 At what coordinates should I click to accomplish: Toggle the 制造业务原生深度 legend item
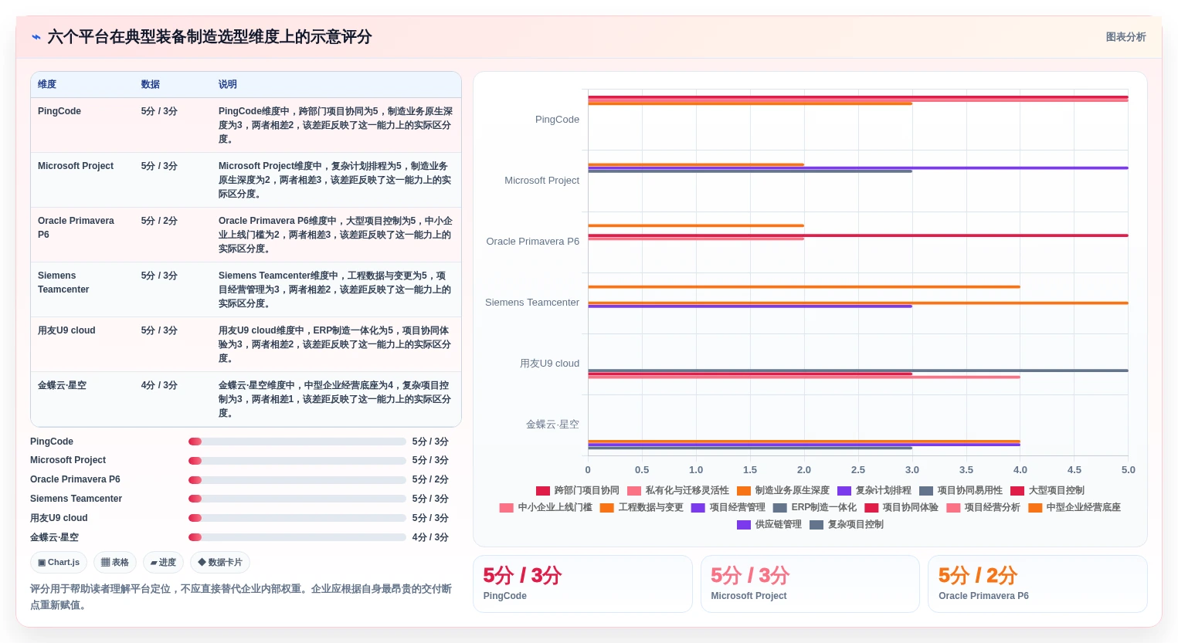(783, 490)
